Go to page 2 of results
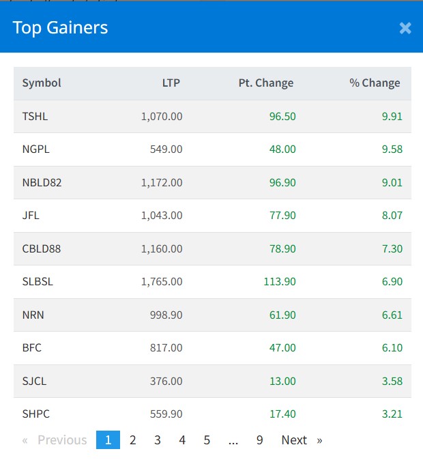423x475 pixels. (132, 440)
